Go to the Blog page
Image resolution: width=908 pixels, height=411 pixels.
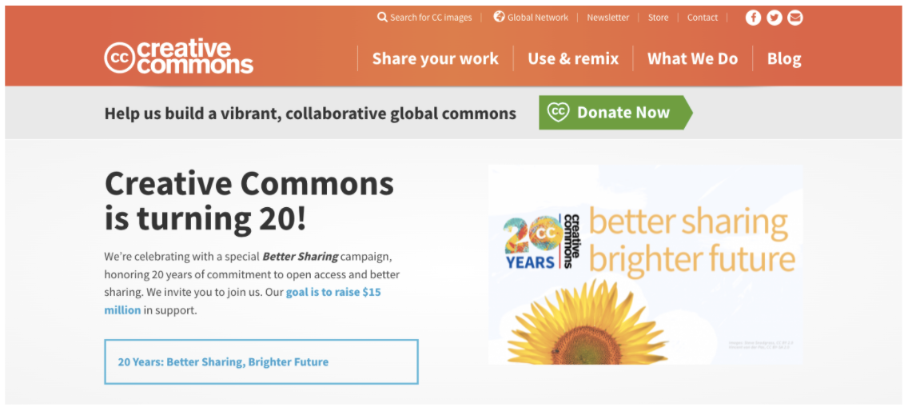[784, 58]
